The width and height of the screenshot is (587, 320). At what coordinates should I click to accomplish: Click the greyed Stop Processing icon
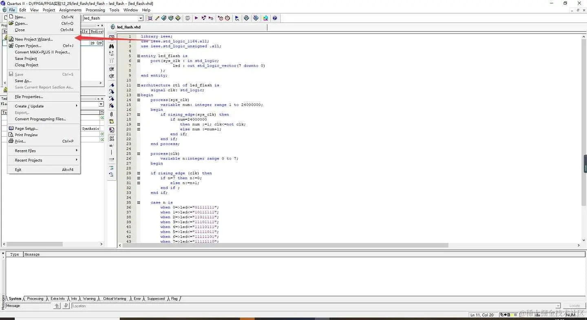[x=188, y=18]
